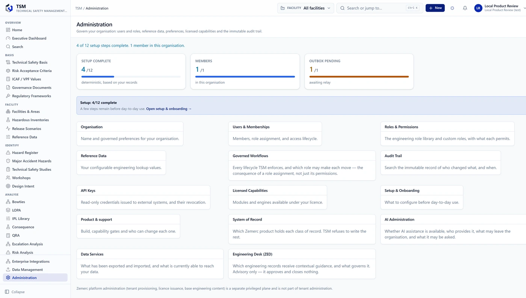Click the Risk Acceptance Criteria scales icon
The height and width of the screenshot is (298, 526).
click(8, 71)
